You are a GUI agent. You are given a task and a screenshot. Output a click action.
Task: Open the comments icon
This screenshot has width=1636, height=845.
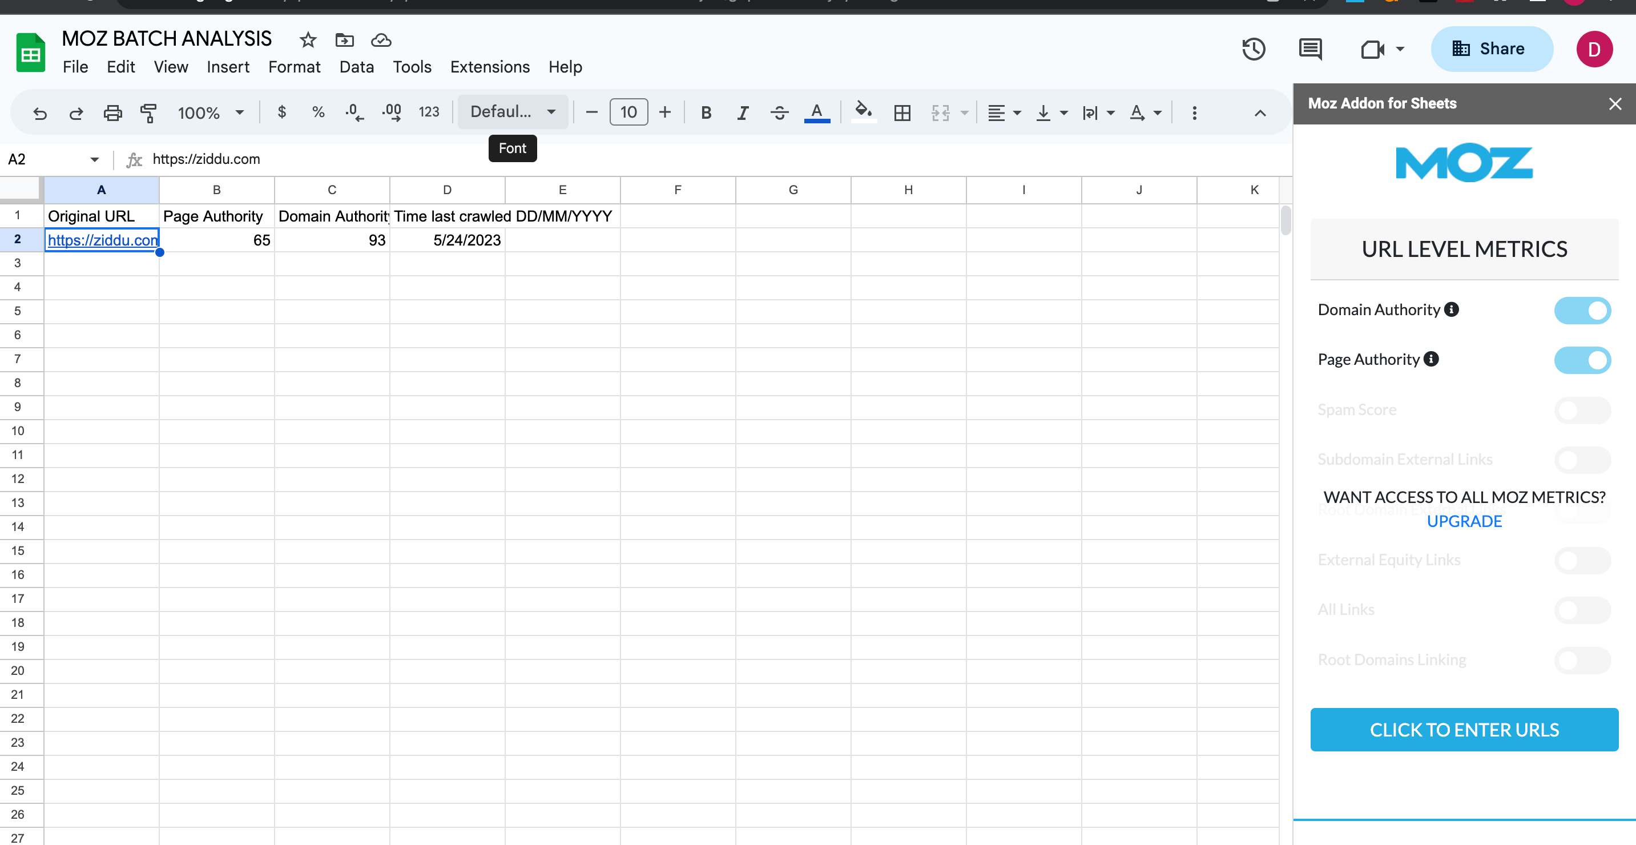[x=1309, y=49]
